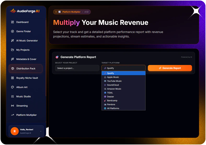206x145 pixels.
Task: Click the Metadata & Cover wand icon
Action: click(13, 59)
